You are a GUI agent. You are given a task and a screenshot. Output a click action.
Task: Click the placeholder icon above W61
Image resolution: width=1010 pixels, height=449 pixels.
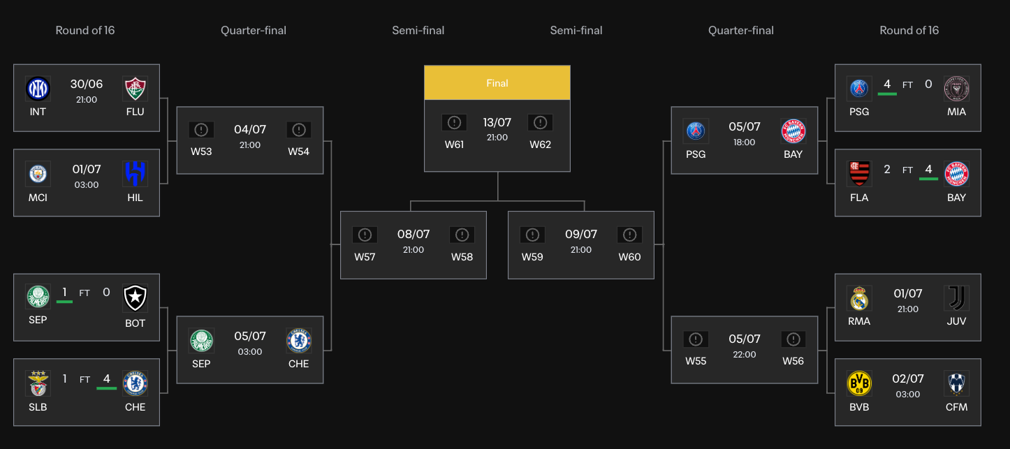click(454, 123)
